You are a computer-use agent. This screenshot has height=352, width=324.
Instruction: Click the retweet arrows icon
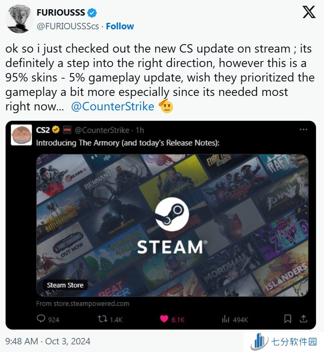point(102,319)
